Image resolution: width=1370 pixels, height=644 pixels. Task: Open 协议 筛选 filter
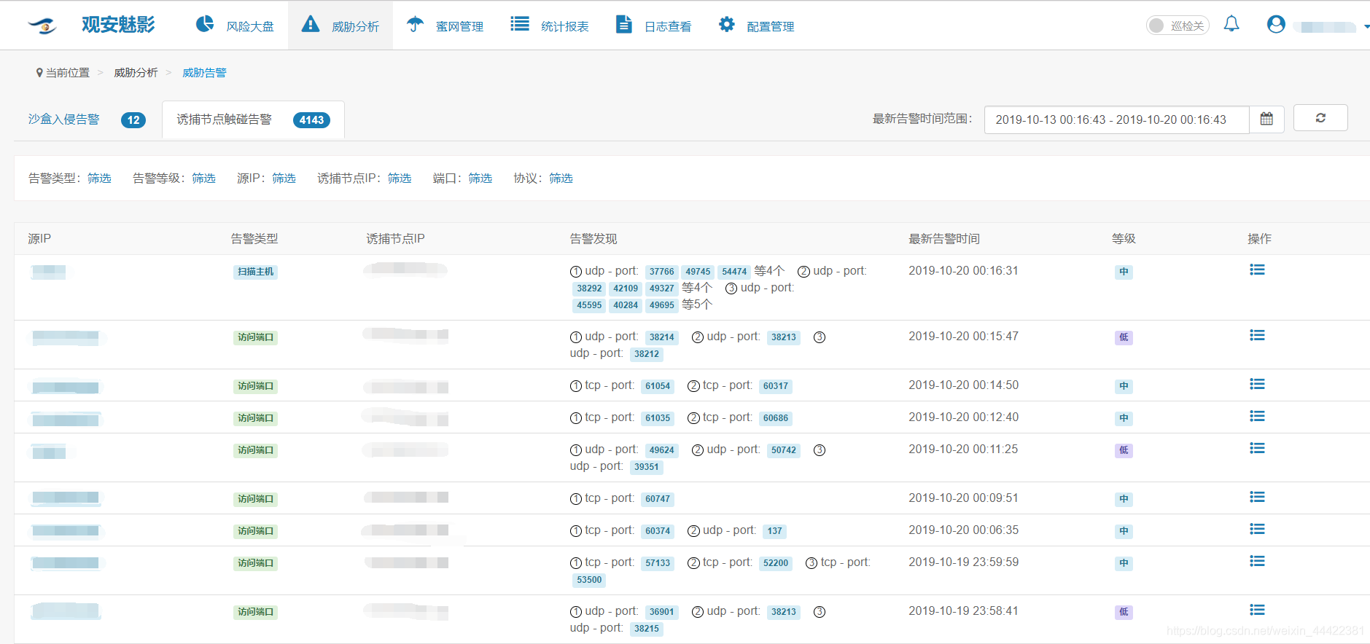click(x=561, y=178)
